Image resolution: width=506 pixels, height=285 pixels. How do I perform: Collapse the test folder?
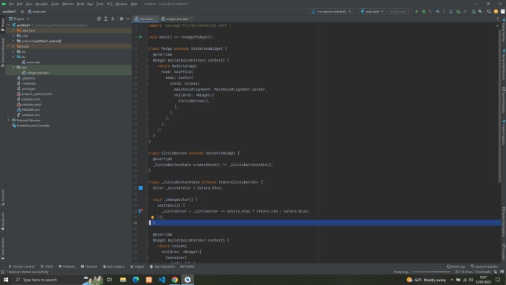pos(13,67)
